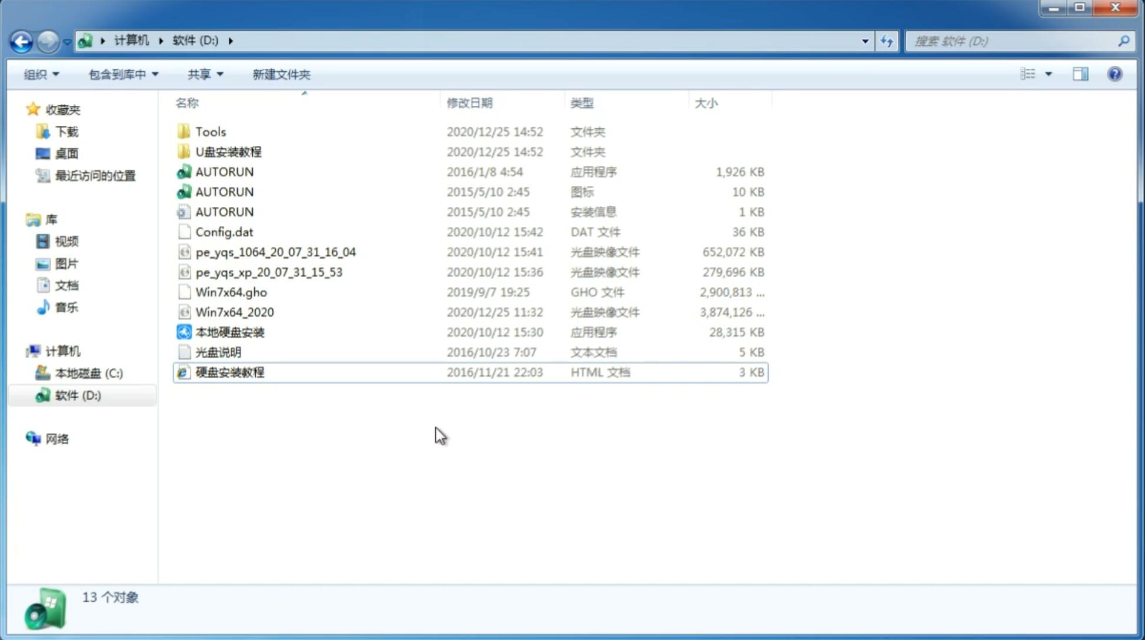1145x640 pixels.
Task: Open the Tools folder
Action: point(211,131)
